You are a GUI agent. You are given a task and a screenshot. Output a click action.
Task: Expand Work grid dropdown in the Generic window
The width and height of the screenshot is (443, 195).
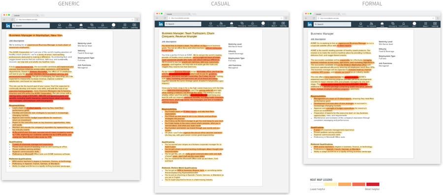(x=125, y=26)
